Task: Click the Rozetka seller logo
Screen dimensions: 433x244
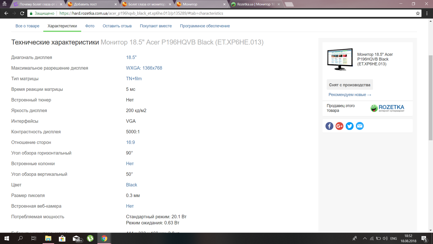Action: click(387, 108)
